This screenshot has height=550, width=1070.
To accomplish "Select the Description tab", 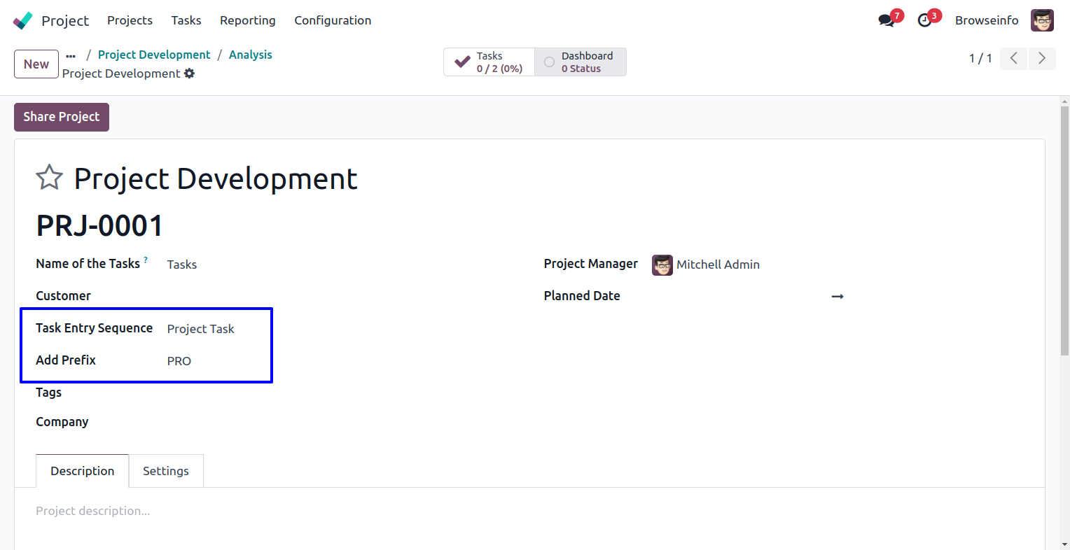I will [x=82, y=471].
